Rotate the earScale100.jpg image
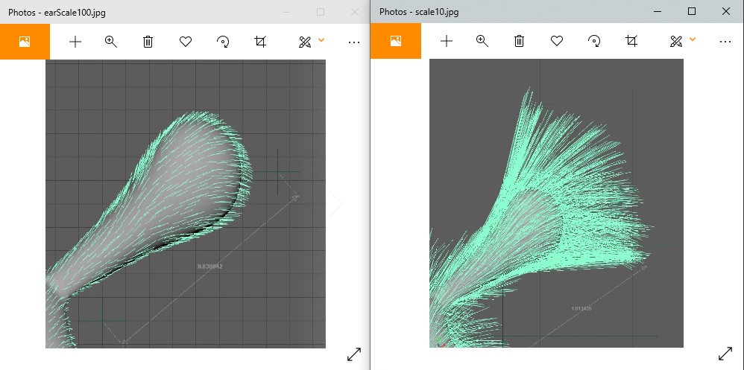 (x=222, y=42)
